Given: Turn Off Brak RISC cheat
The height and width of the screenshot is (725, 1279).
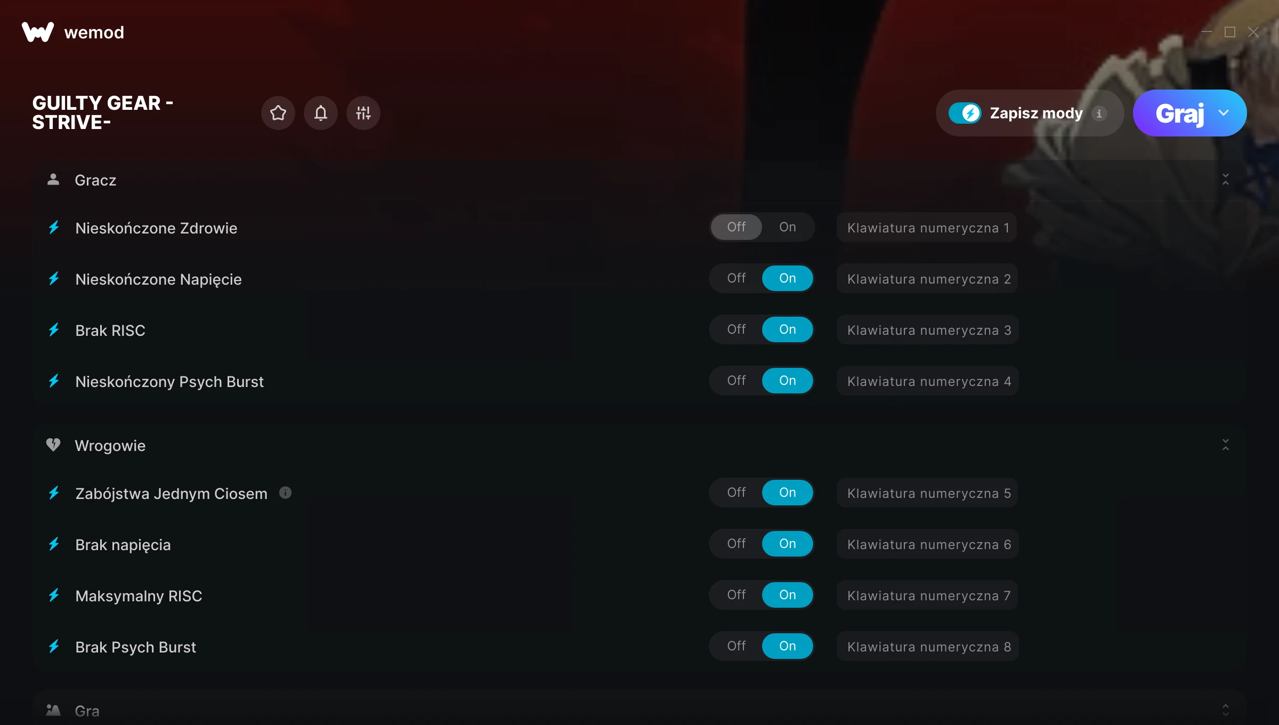Looking at the screenshot, I should (x=736, y=329).
